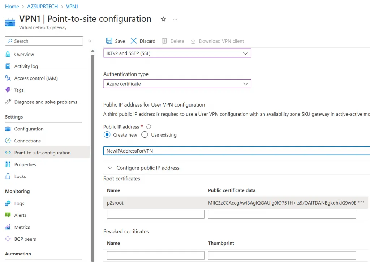This screenshot has width=370, height=262.
Task: Click the Save disk icon
Action: pyautogui.click(x=109, y=41)
